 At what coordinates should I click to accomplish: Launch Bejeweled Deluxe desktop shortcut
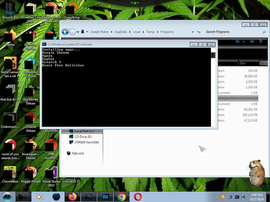coord(31,68)
